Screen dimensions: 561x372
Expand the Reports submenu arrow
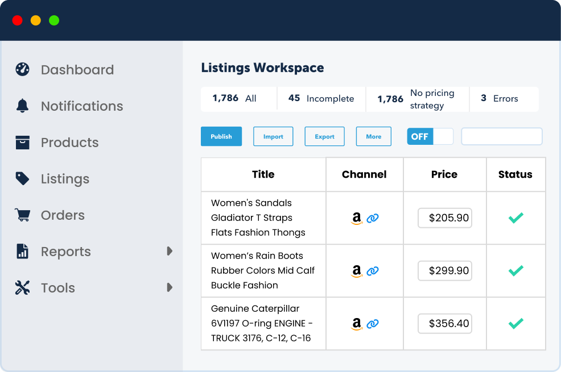(x=169, y=251)
